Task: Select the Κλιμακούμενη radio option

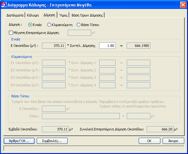Action: tap(49, 24)
